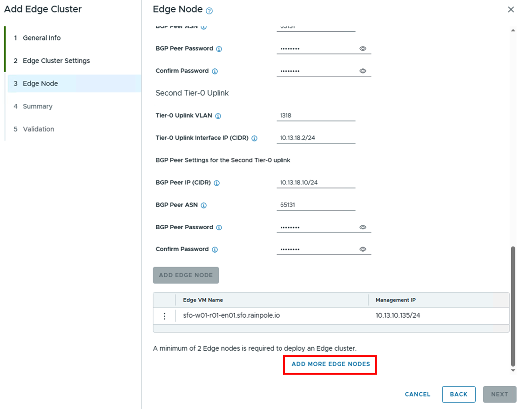This screenshot has width=520, height=409.
Task: Open actions menu for sfo-w01-r01-en01 edge node
Action: click(x=164, y=316)
